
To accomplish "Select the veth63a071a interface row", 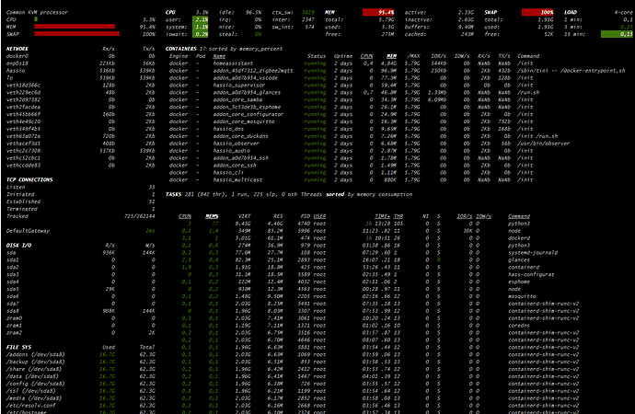I will [x=81, y=136].
